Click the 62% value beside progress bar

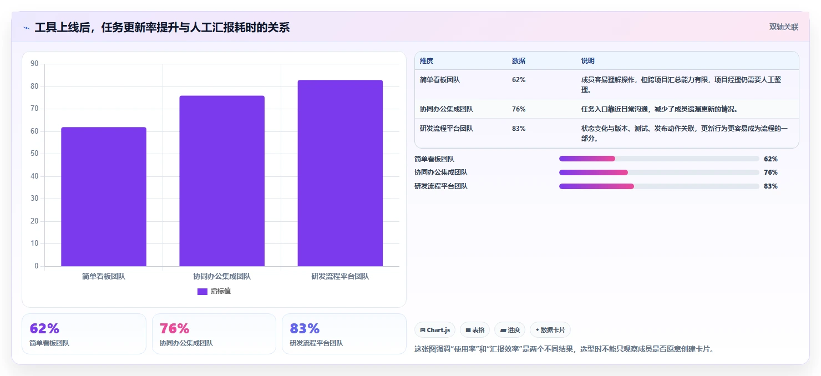tap(771, 159)
